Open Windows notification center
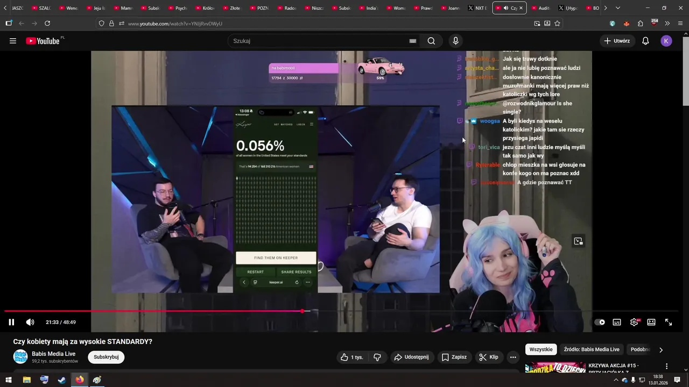Image resolution: width=689 pixels, height=387 pixels. [x=678, y=379]
